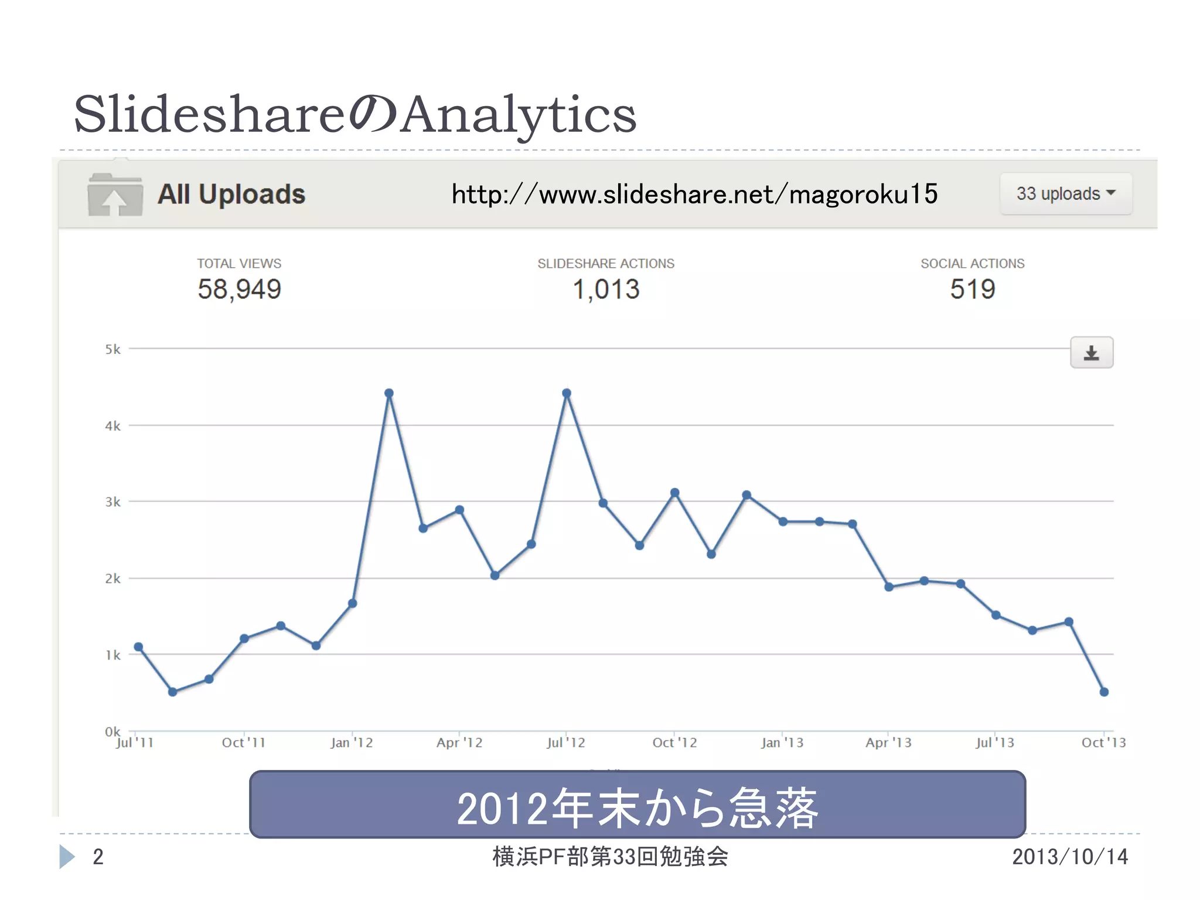The image size is (1200, 900).
Task: Click the July 2012 peak data point
Action: tap(567, 393)
